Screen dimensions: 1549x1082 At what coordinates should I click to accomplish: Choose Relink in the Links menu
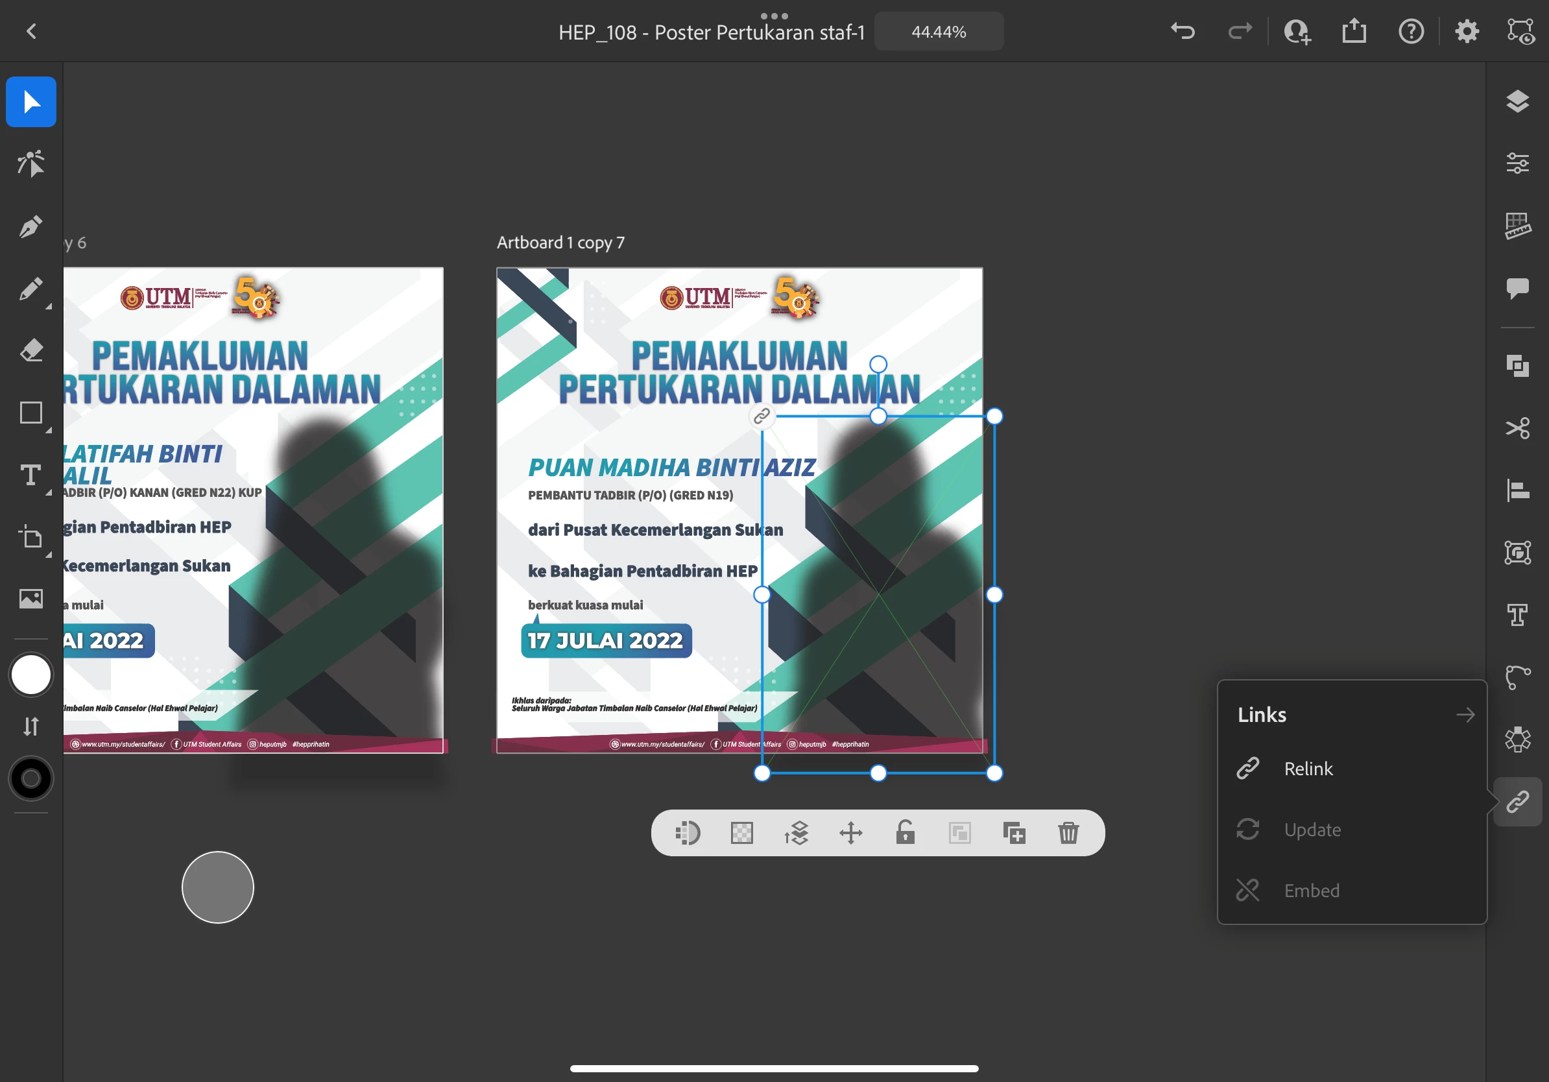pos(1308,768)
